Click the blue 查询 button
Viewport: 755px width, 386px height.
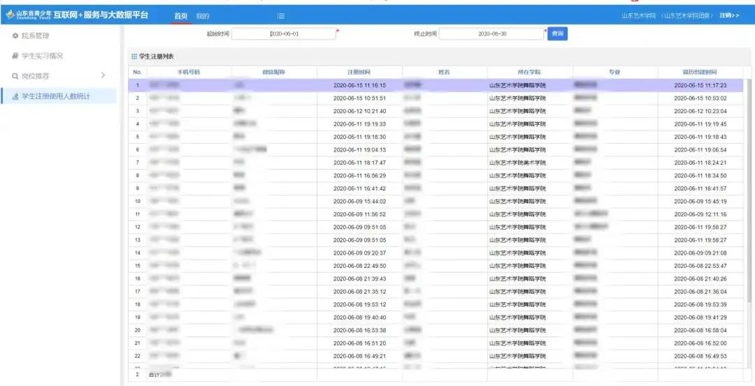click(556, 34)
